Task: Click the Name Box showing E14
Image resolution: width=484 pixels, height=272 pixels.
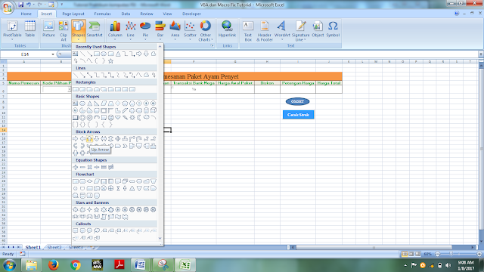Action: tap(25, 54)
